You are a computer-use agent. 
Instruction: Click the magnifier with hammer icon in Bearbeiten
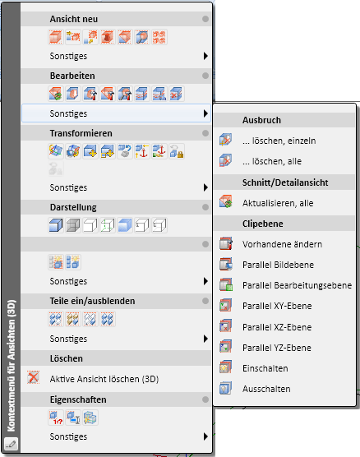[x=125, y=94]
